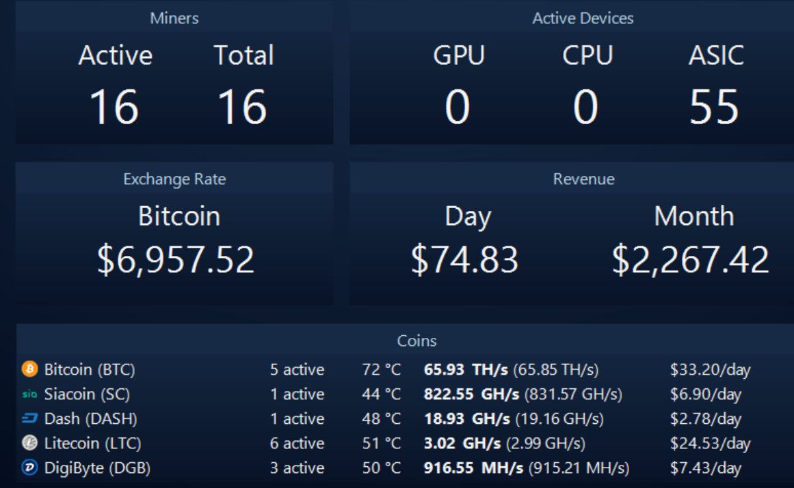This screenshot has height=488, width=794.
Task: Select the Siacoin (SC) coin name
Action: point(87,394)
